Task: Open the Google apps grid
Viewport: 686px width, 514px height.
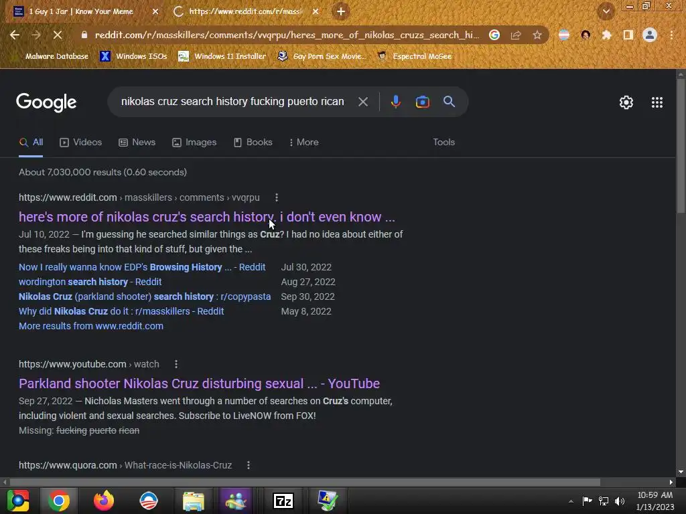Action: pos(657,102)
